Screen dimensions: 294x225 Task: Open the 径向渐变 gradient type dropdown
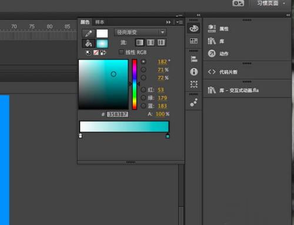click(141, 32)
